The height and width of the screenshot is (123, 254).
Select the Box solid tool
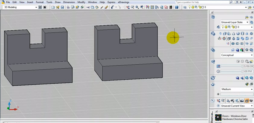pos(224,34)
